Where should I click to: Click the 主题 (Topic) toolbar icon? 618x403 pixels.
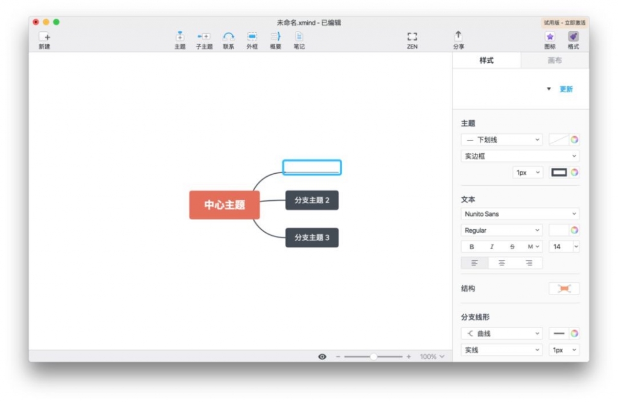coord(180,37)
